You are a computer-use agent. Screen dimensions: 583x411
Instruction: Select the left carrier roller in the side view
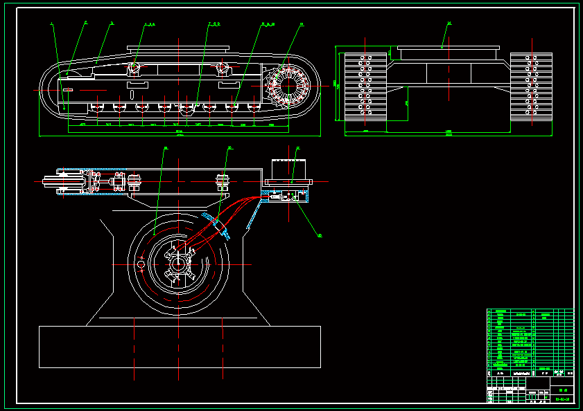pos(134,68)
